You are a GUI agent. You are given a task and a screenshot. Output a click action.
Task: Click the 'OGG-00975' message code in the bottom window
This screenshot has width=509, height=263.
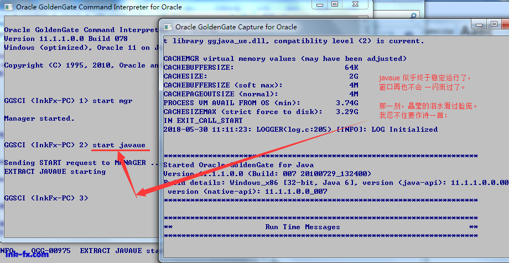click(x=51, y=251)
